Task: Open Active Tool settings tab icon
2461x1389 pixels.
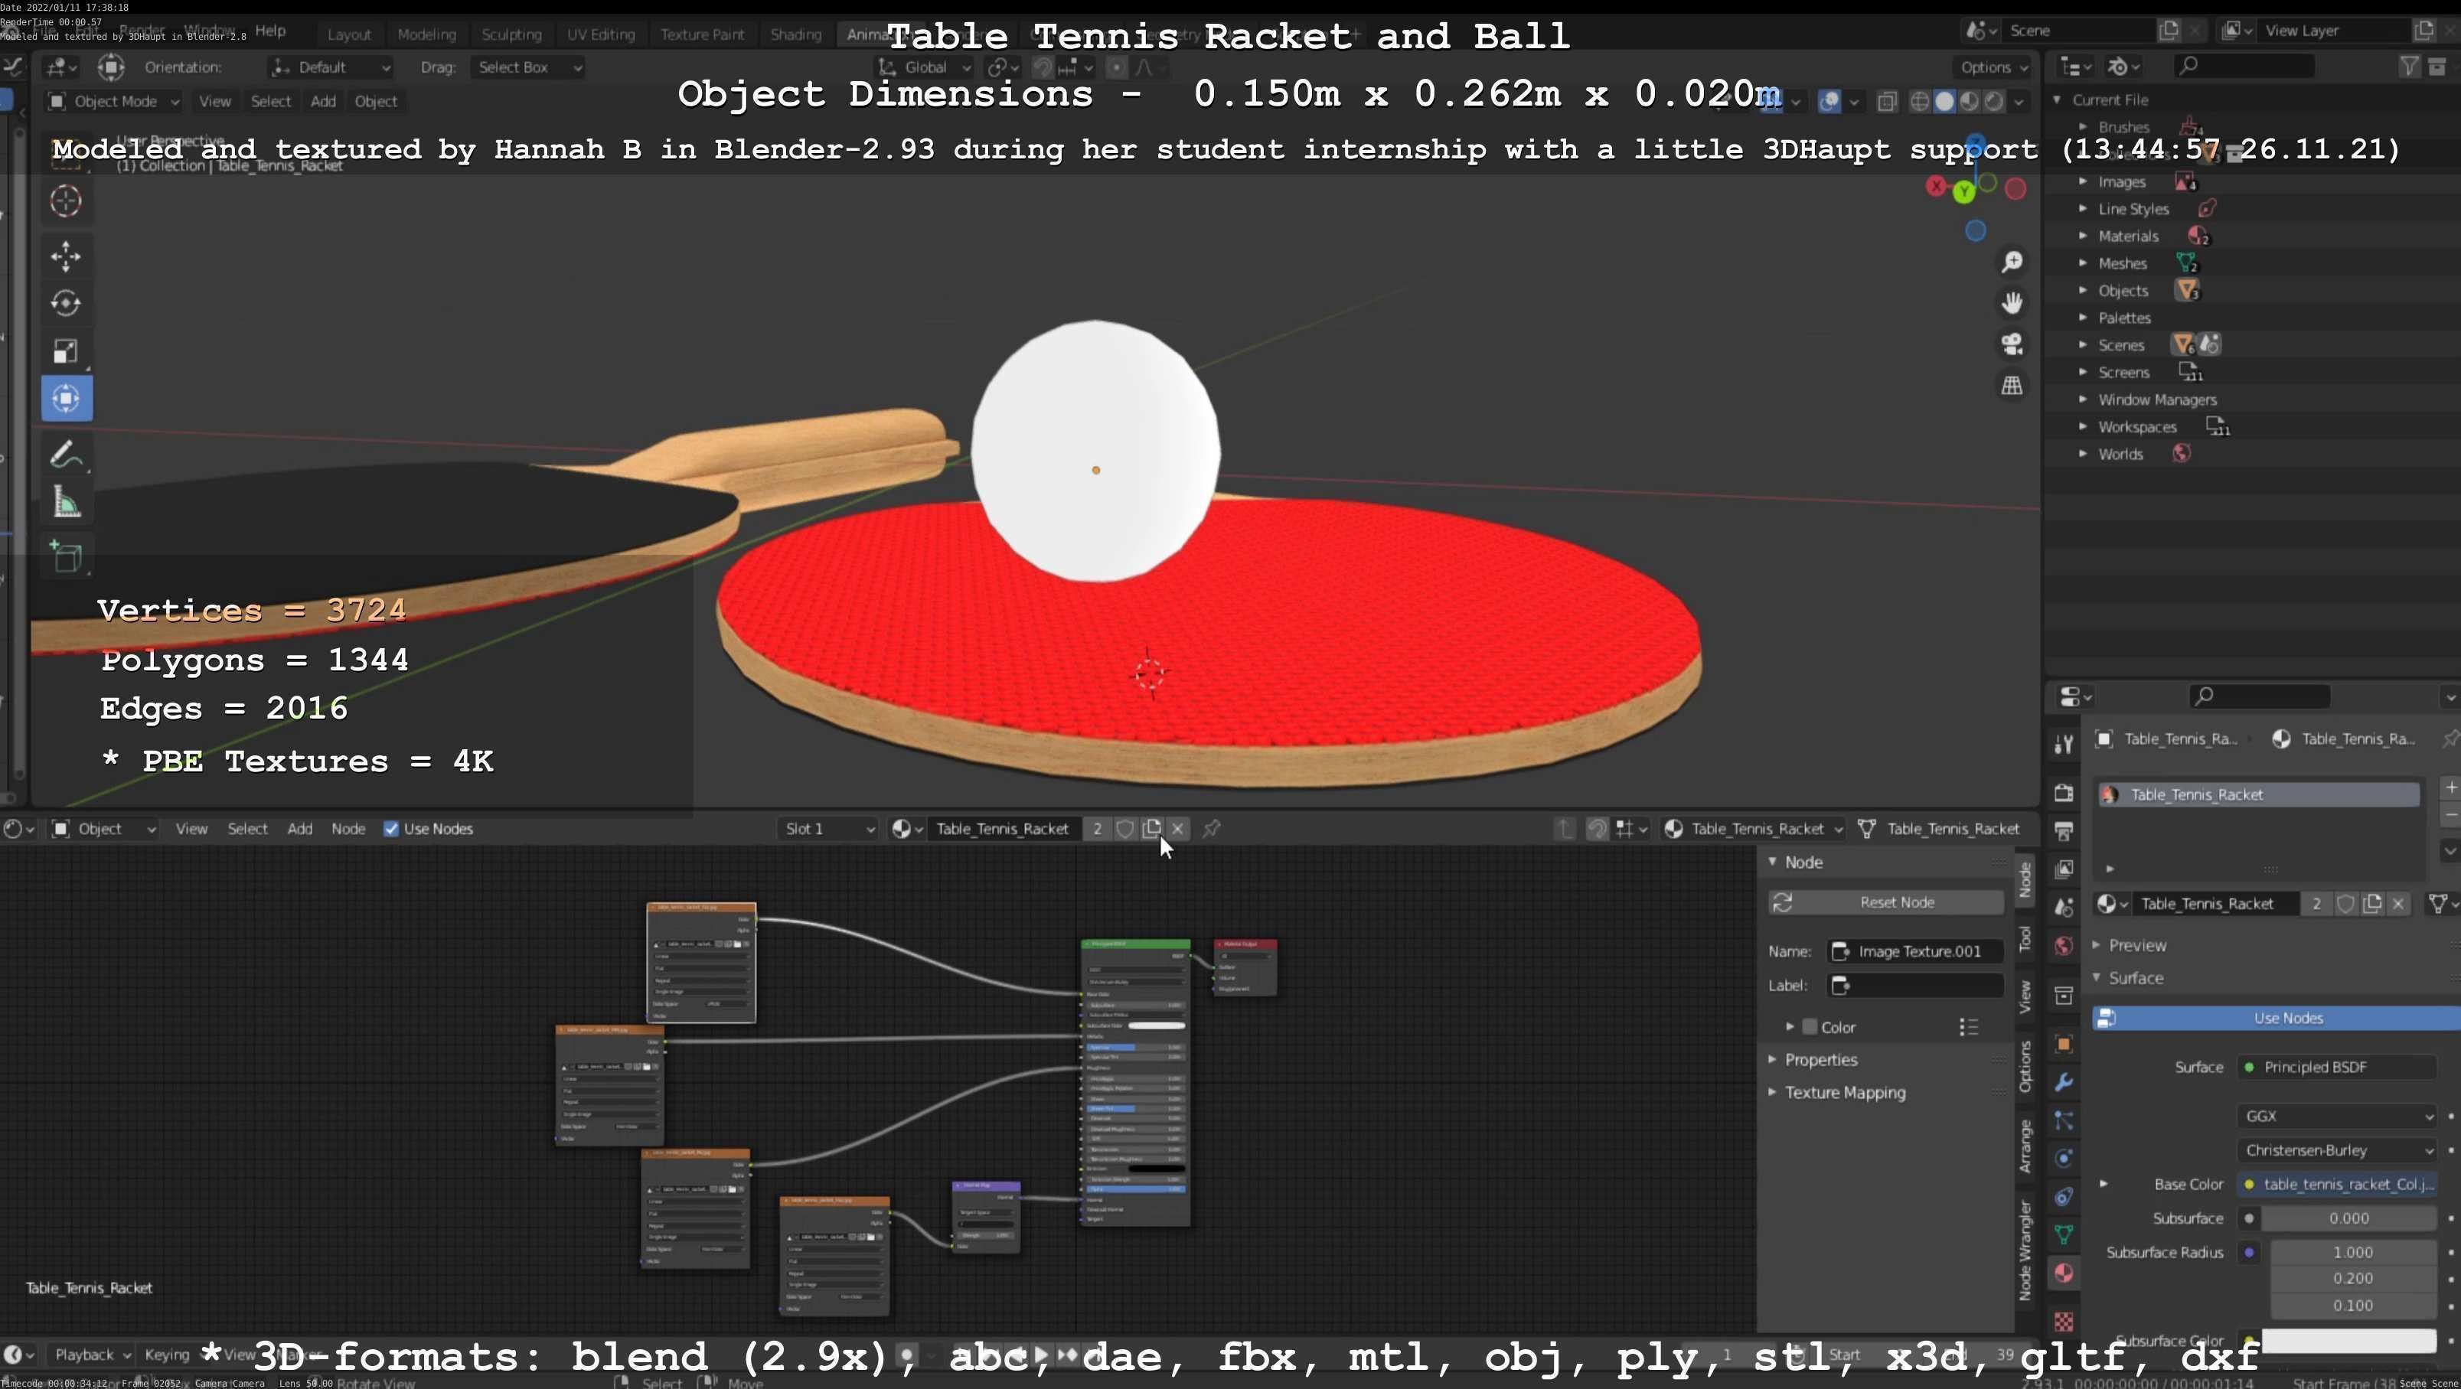Action: click(x=2064, y=744)
